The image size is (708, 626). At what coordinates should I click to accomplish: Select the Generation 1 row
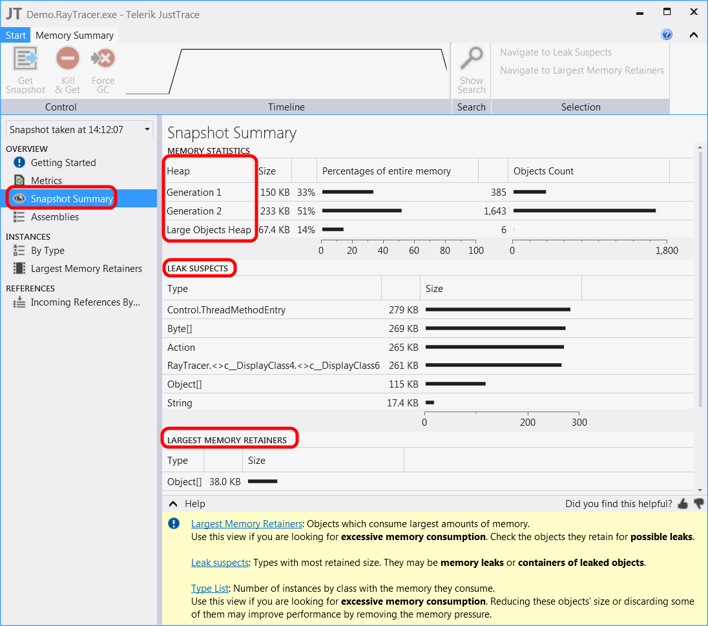(428, 193)
